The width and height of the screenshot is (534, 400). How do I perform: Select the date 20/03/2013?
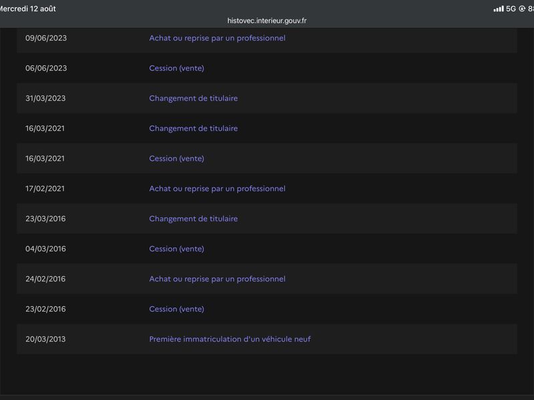pos(45,339)
